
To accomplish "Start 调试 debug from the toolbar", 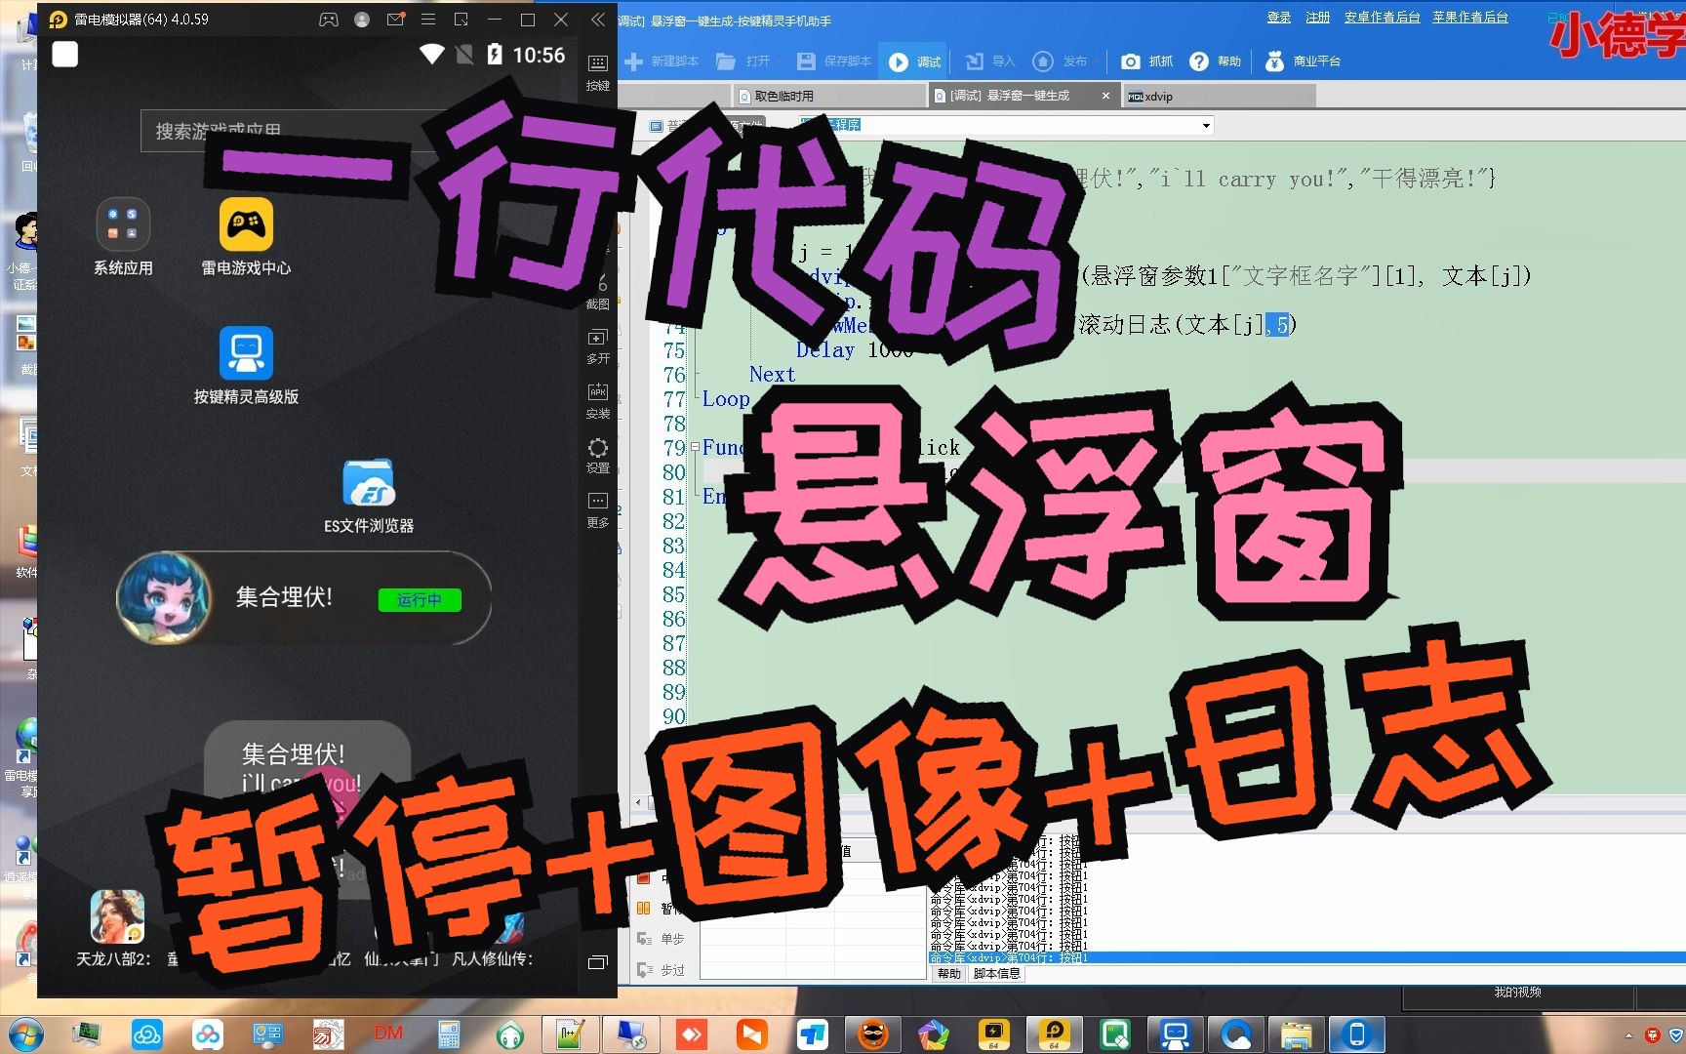I will pyautogui.click(x=915, y=61).
